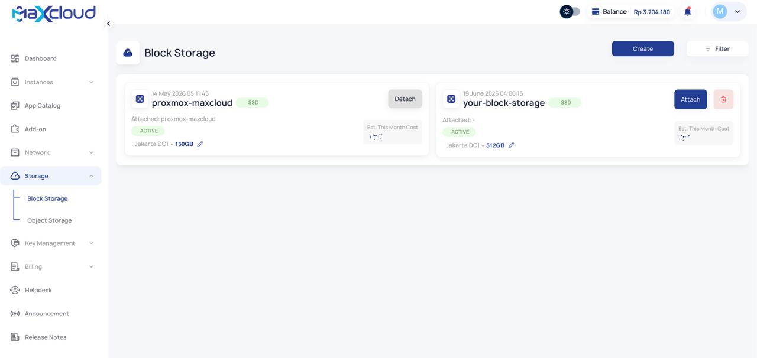Click the Network sidebar icon
The image size is (757, 358).
tap(15, 152)
